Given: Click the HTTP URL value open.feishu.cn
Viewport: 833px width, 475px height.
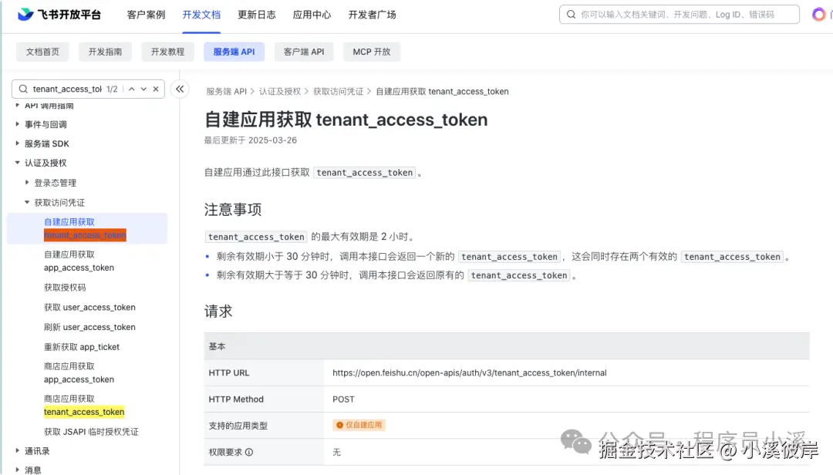Looking at the screenshot, I should (x=470, y=373).
